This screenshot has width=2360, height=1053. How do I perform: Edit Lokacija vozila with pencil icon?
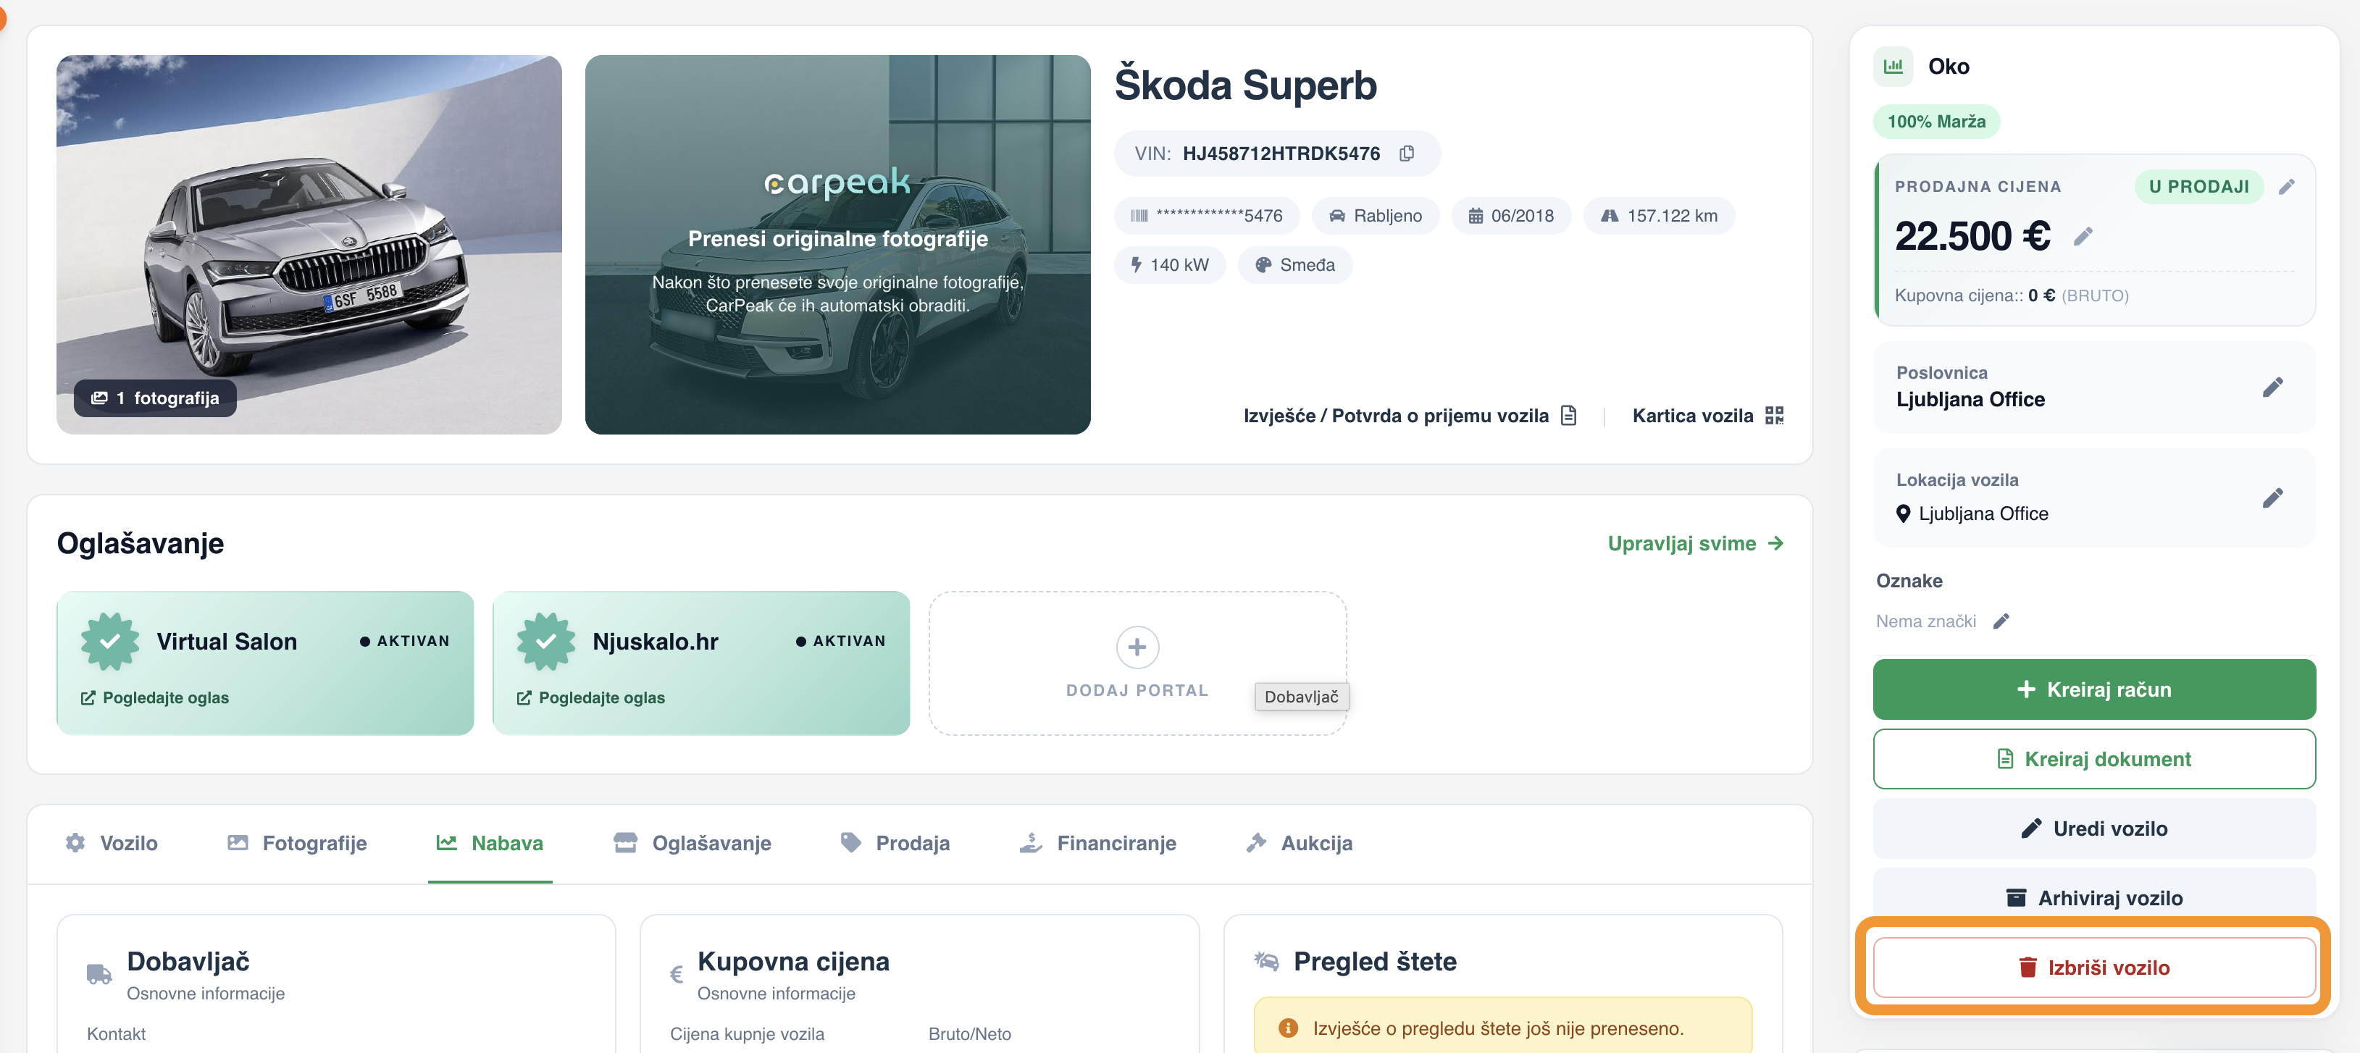pyautogui.click(x=2272, y=498)
